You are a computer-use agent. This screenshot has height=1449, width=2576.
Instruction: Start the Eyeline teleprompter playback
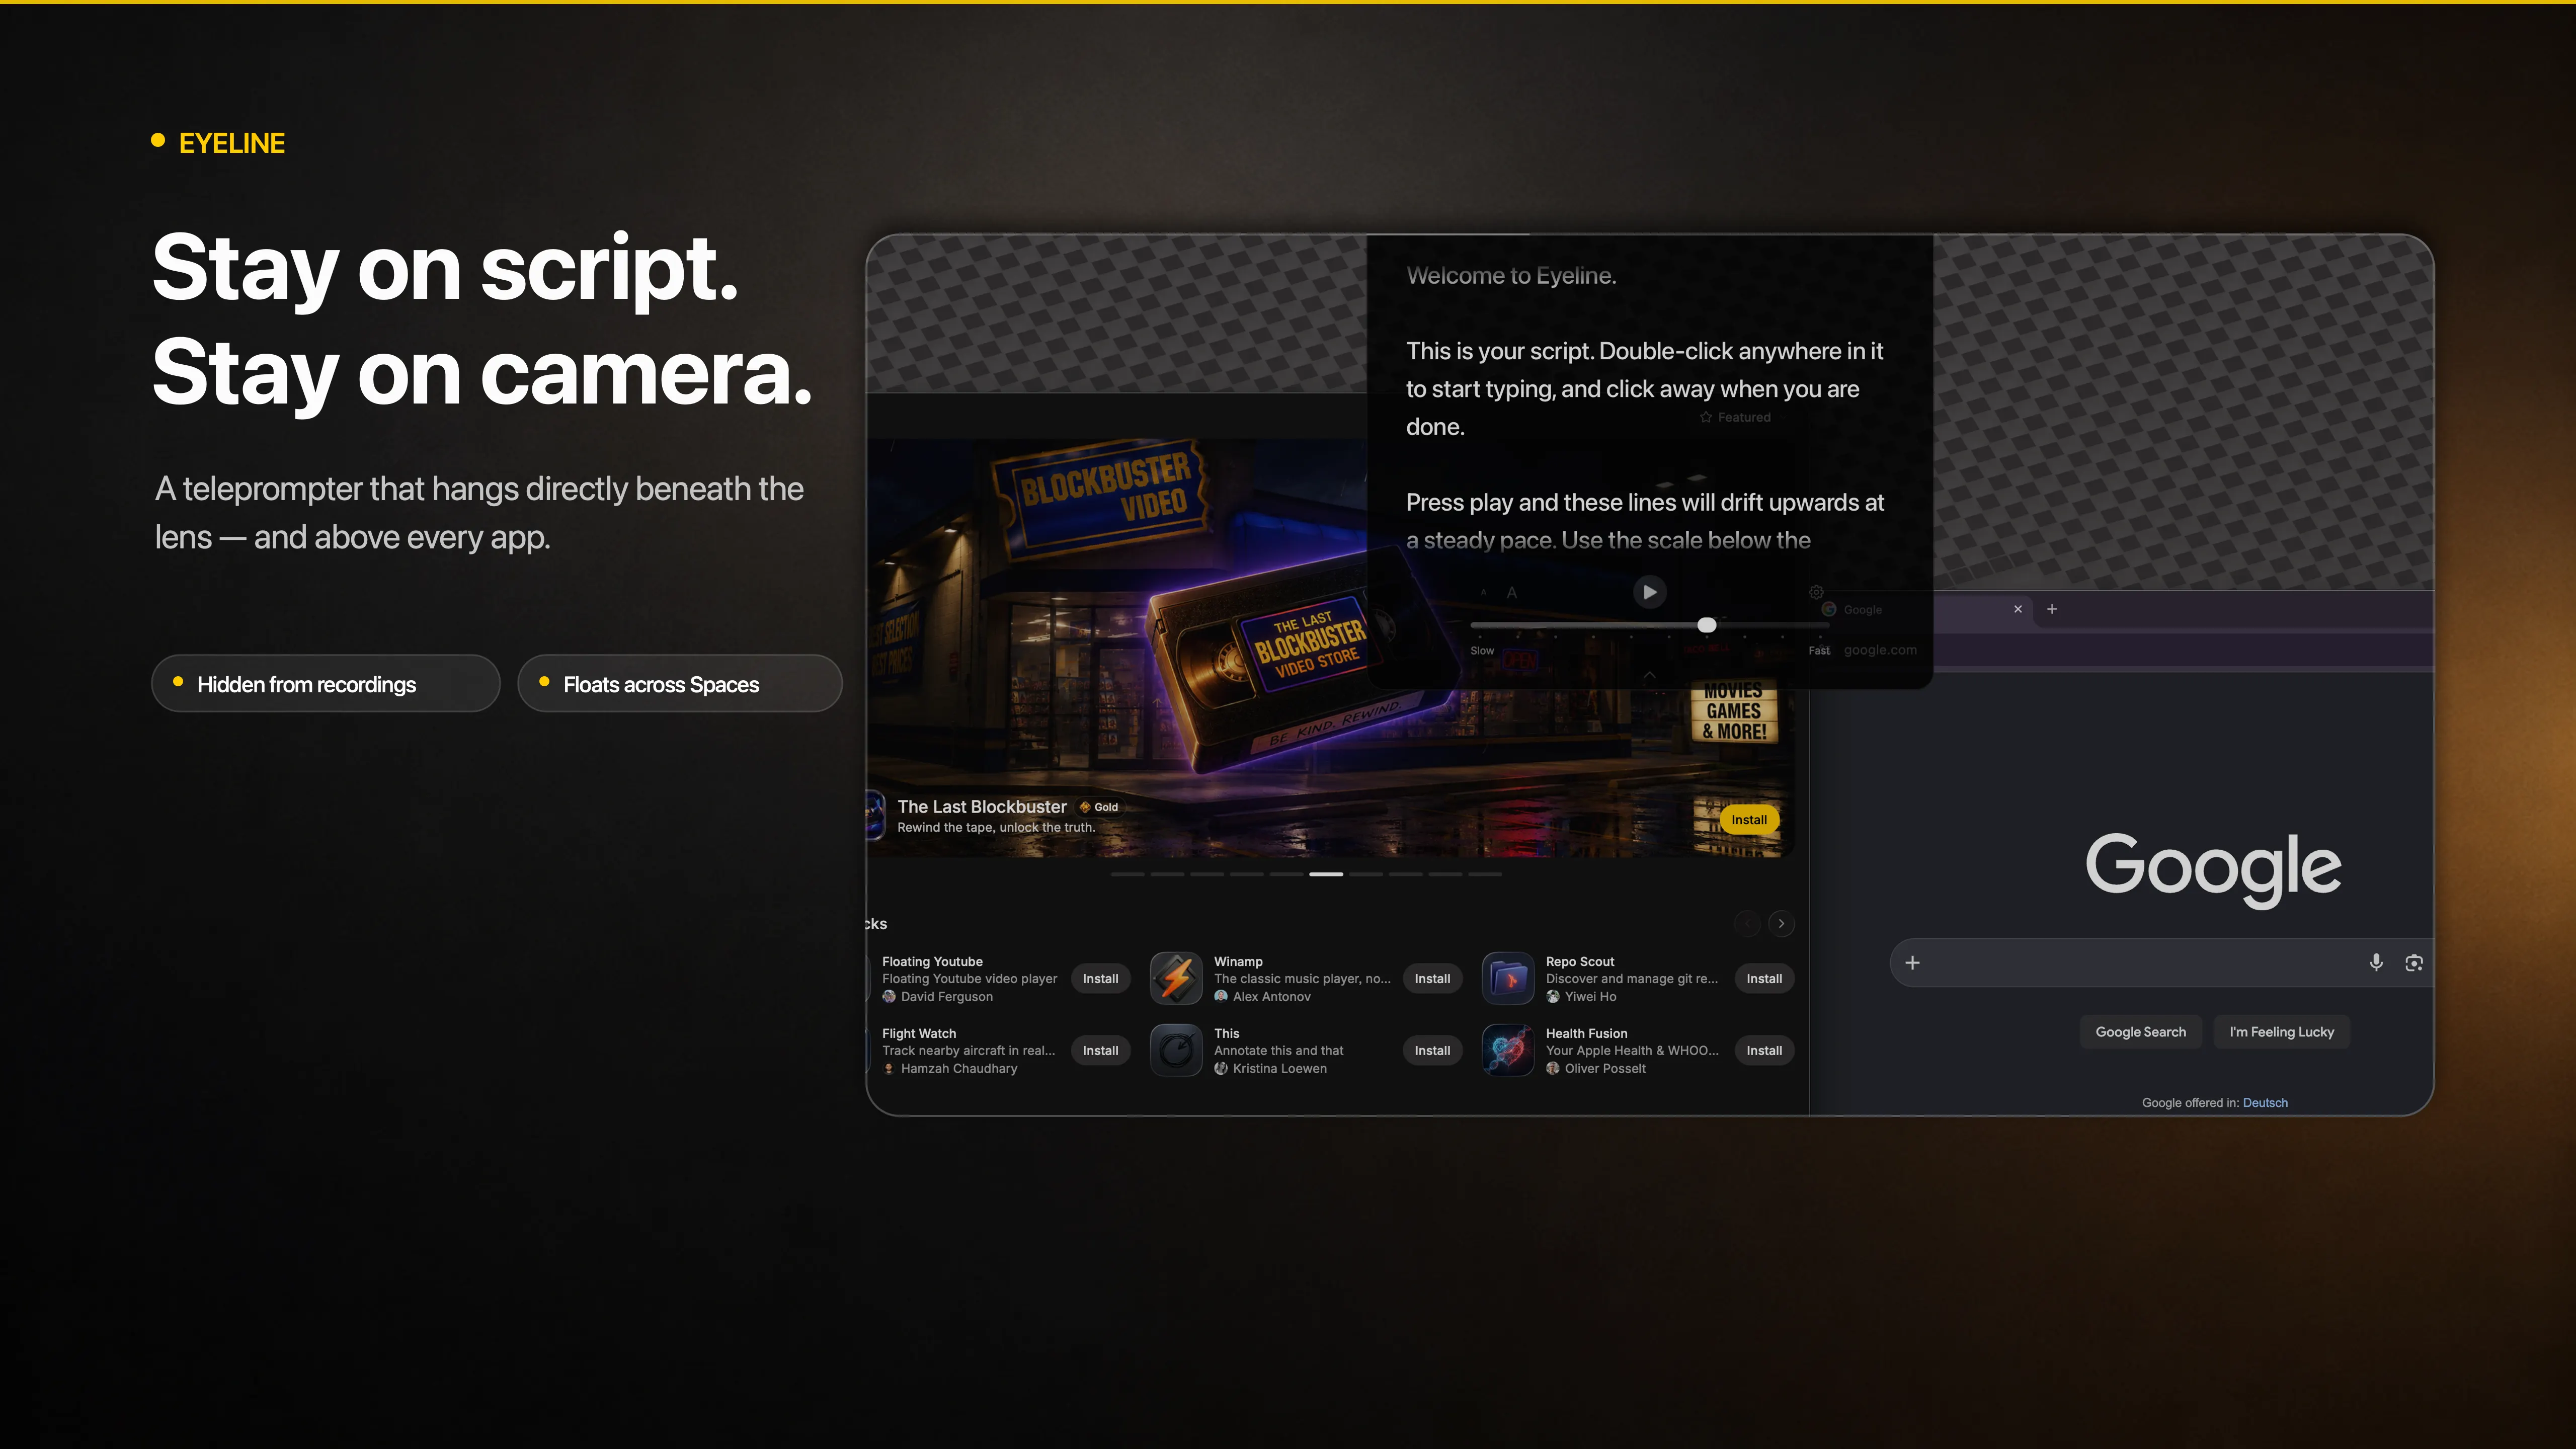coord(1649,592)
